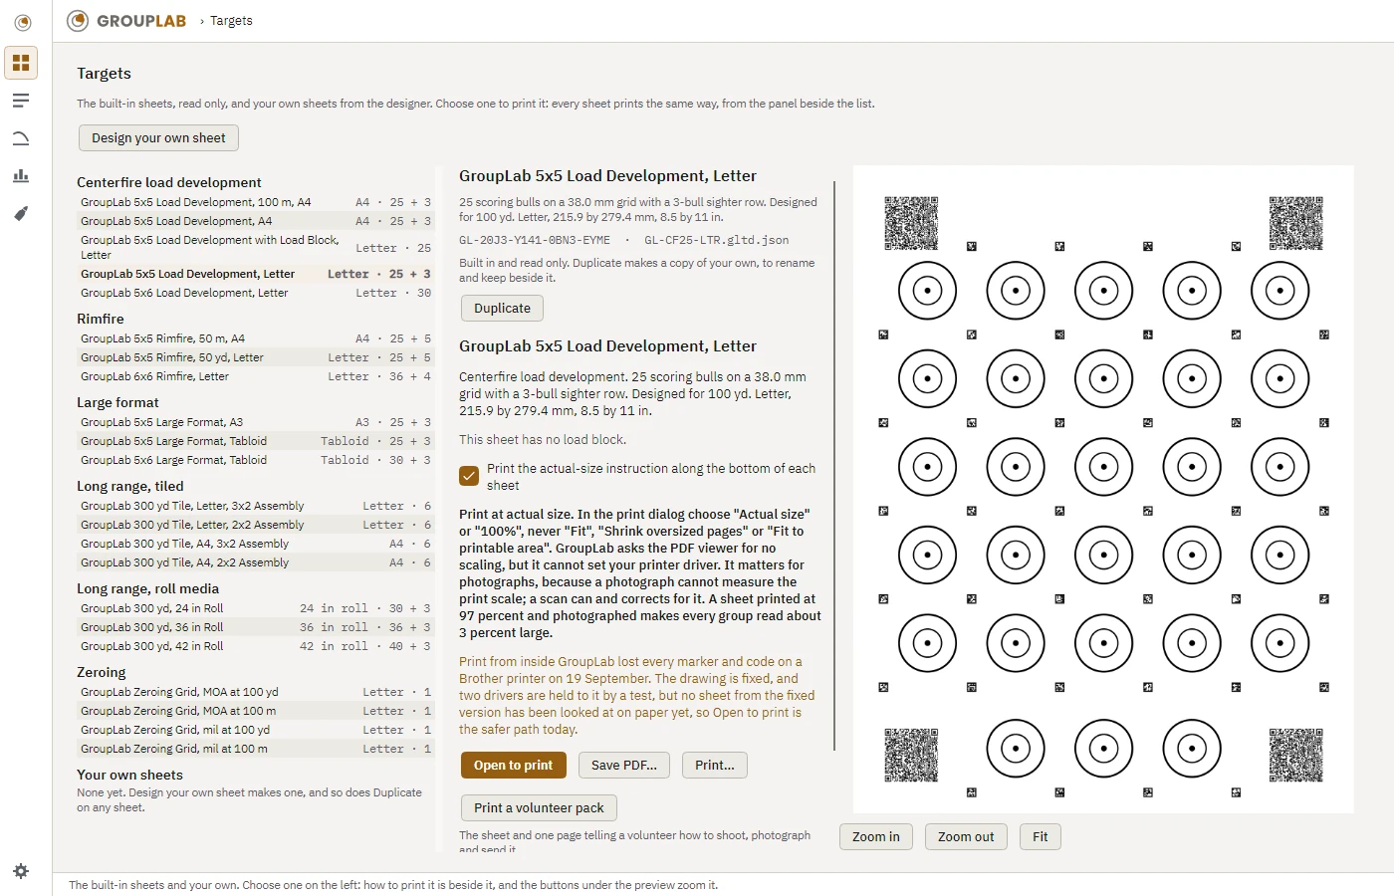Click the Rimfire section heading

click(x=101, y=319)
